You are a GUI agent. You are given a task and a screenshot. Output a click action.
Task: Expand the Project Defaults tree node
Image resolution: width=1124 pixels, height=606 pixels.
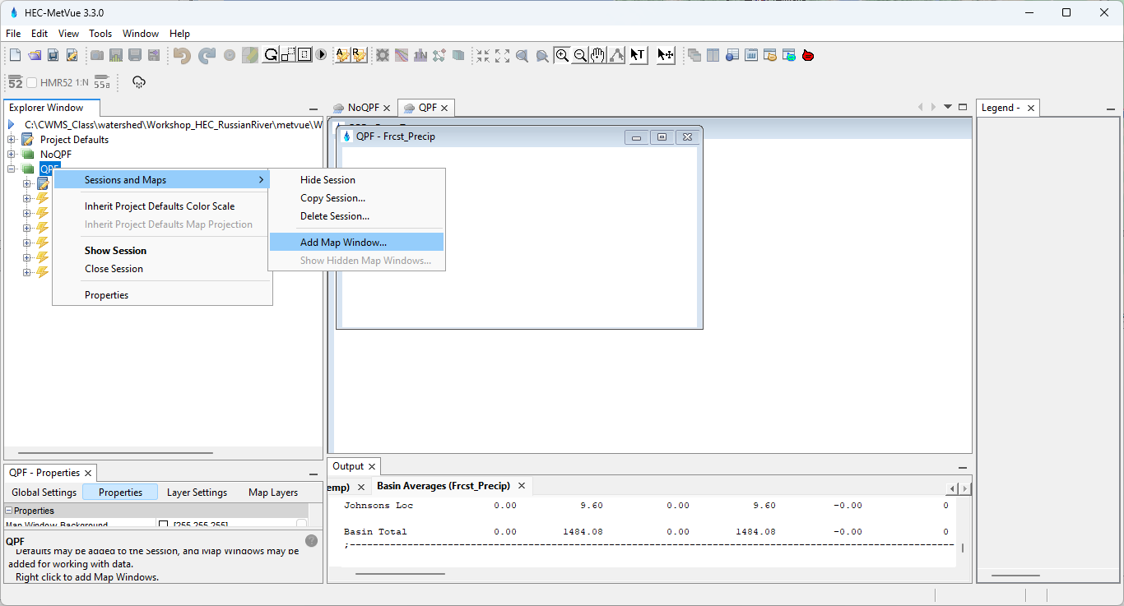pos(12,140)
